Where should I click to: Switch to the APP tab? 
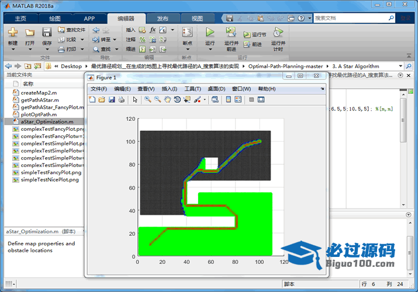tap(89, 19)
